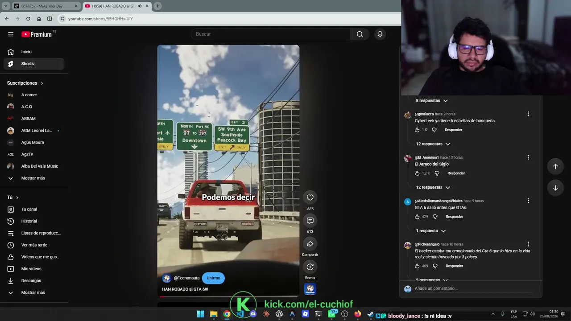Start voice search with the microphone
The width and height of the screenshot is (571, 321).
pyautogui.click(x=380, y=34)
